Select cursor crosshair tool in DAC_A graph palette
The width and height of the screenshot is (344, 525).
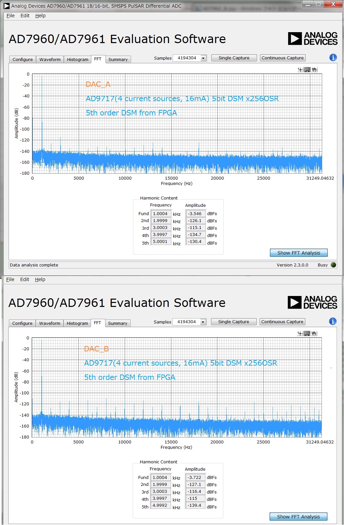click(x=300, y=70)
